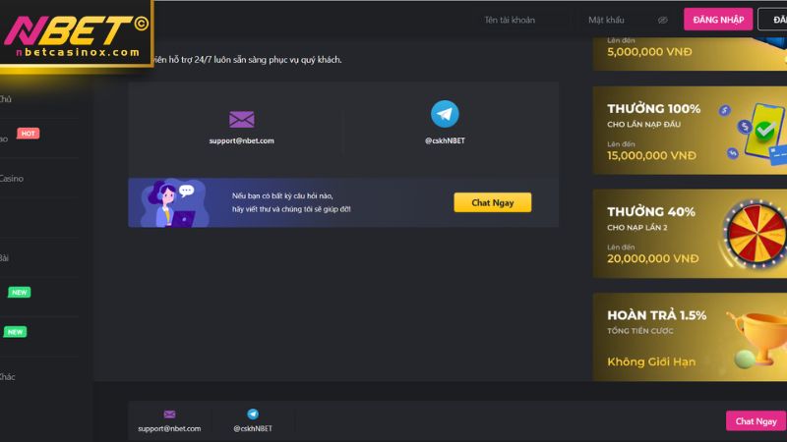The image size is (787, 442).
Task: Click the yellow Chat Ngay button
Action: coord(493,202)
